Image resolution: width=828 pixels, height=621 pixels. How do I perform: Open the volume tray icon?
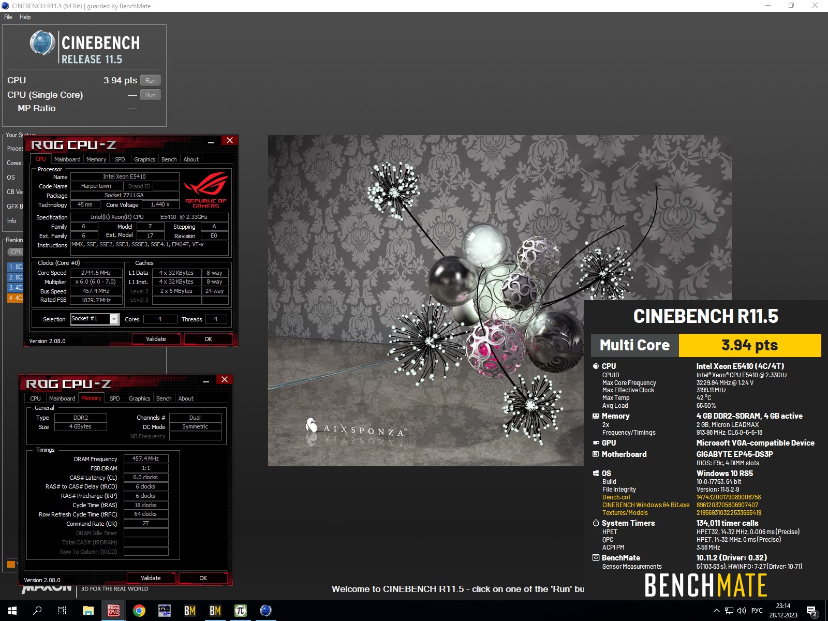(x=742, y=611)
